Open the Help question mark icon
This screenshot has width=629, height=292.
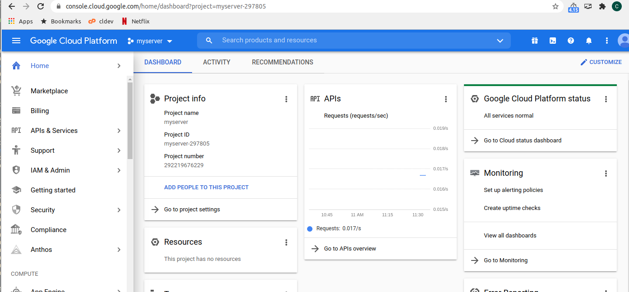(571, 41)
